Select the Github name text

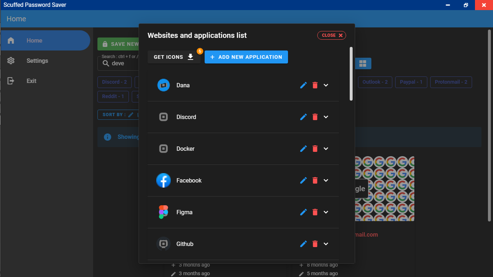185,244
